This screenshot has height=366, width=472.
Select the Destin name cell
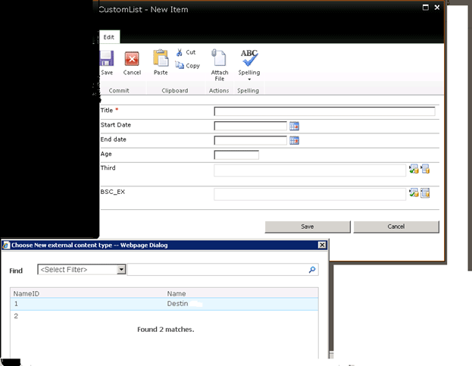click(177, 304)
